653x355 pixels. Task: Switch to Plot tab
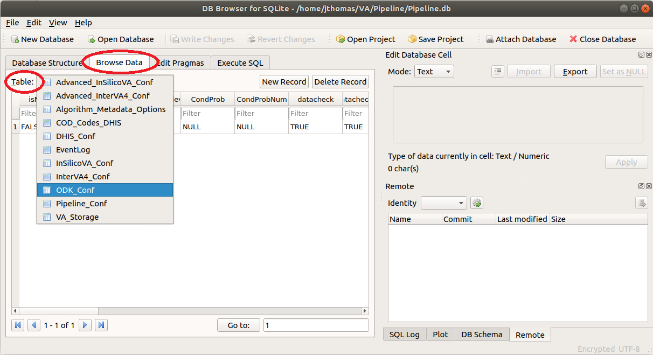point(440,335)
